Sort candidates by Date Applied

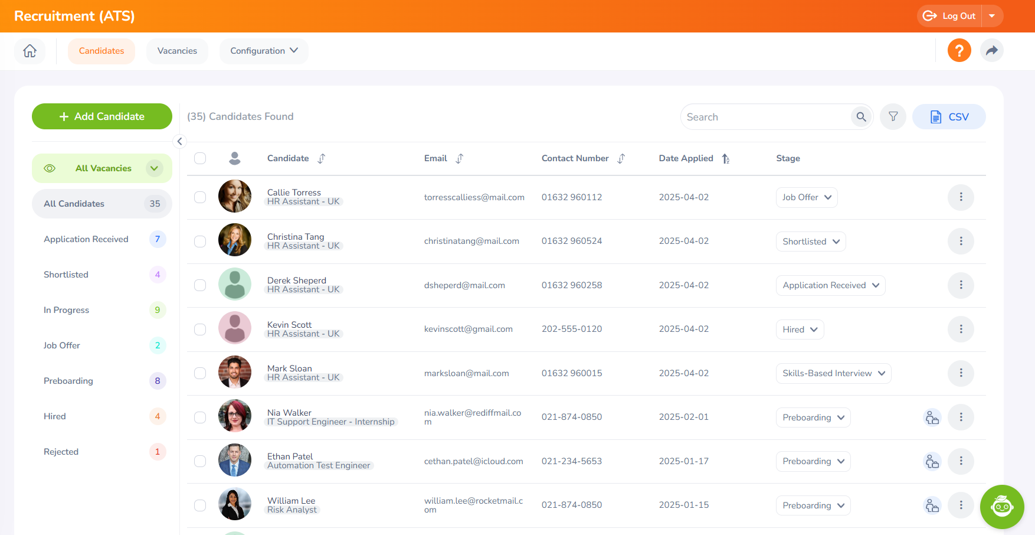[x=725, y=158]
